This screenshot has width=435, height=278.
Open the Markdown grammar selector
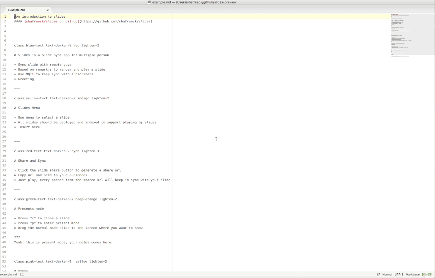coord(413,275)
